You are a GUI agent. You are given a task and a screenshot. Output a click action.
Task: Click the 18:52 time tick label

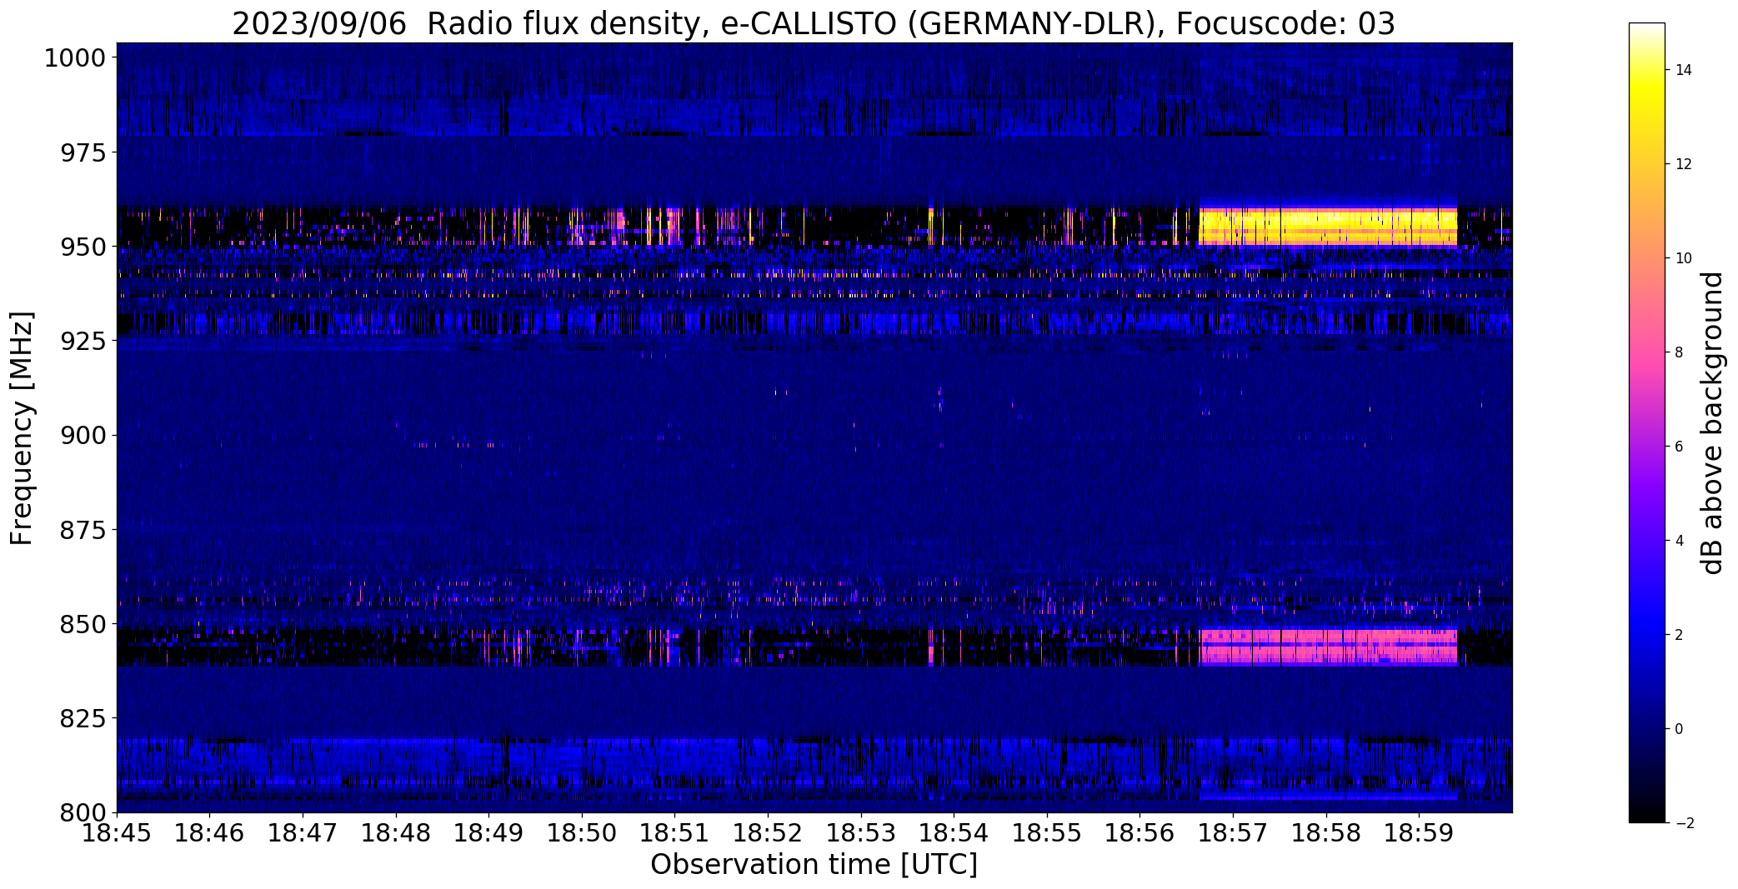pos(768,833)
